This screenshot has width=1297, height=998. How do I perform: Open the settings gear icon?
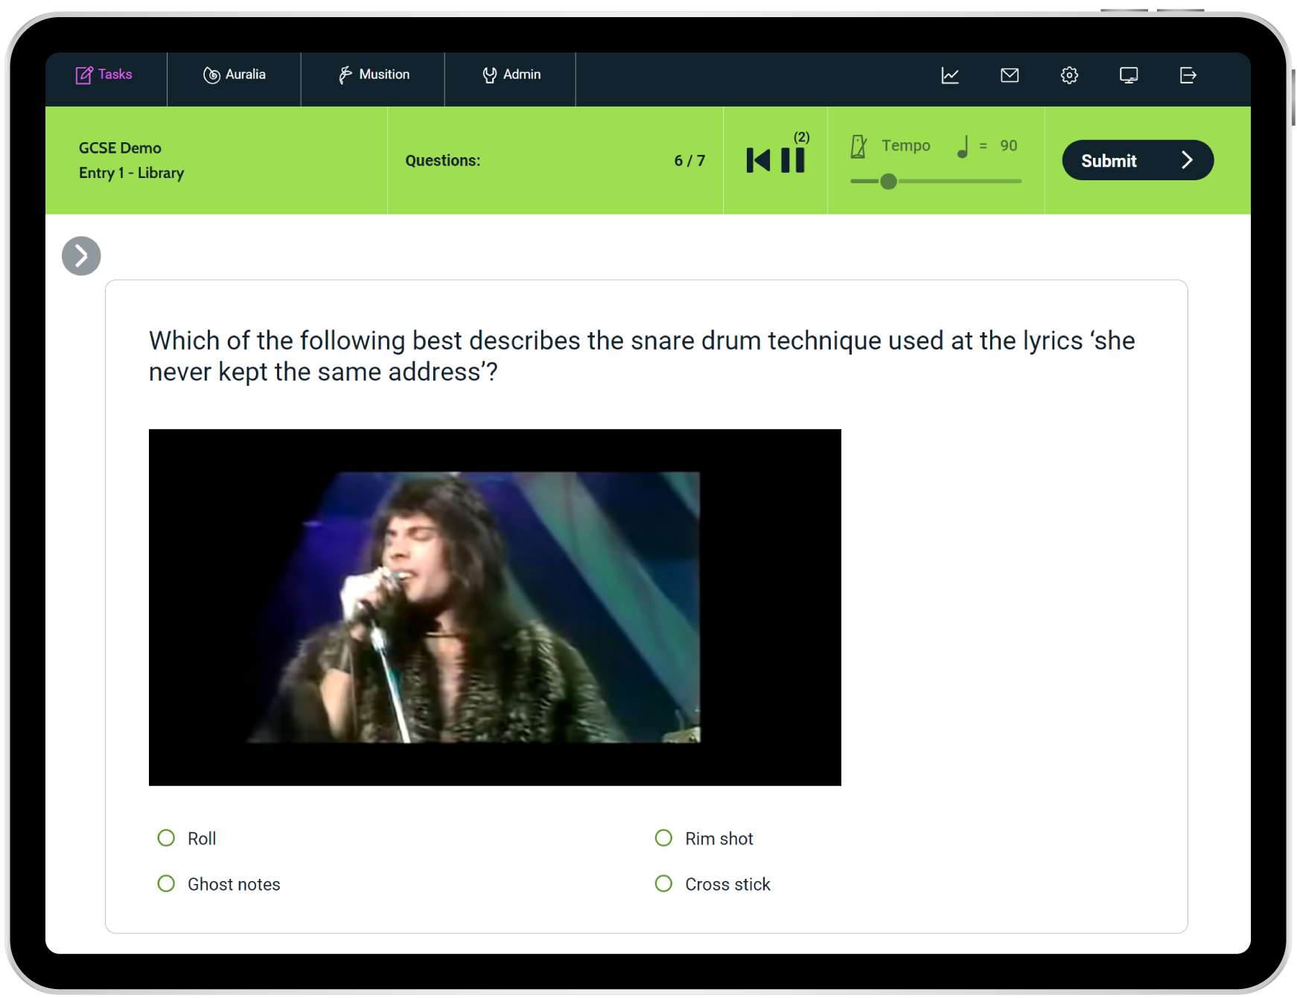1069,75
